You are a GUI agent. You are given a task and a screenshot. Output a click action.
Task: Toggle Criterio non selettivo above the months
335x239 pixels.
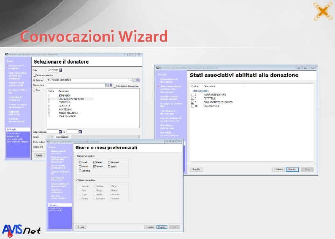(x=77, y=180)
